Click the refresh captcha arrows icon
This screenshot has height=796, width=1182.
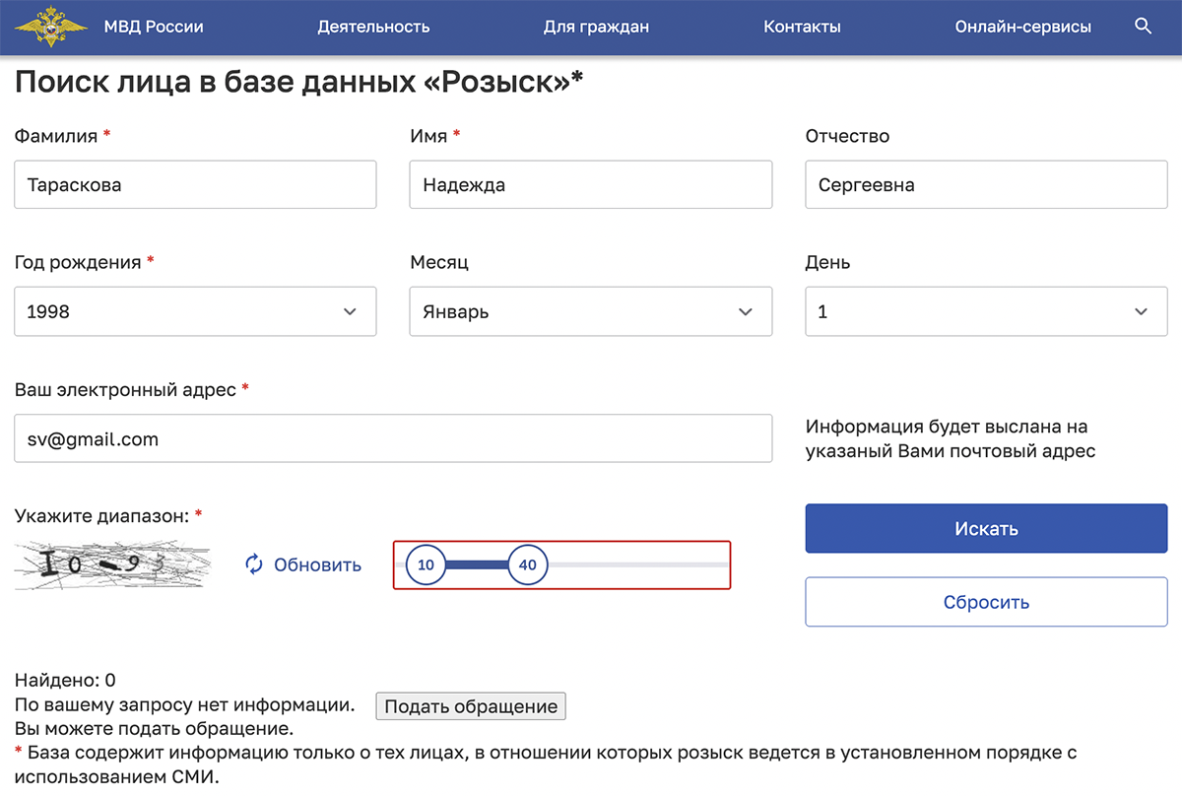254,564
